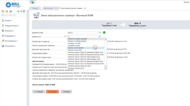Collapse the sidebar with the arrow handle
190x106 pixels.
(28, 11)
